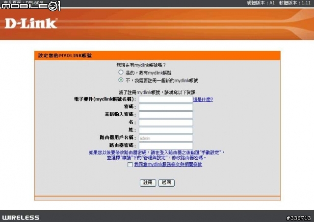Select the 不，我需要註冊一個新的mydlink帳號 radio button

click(x=121, y=80)
